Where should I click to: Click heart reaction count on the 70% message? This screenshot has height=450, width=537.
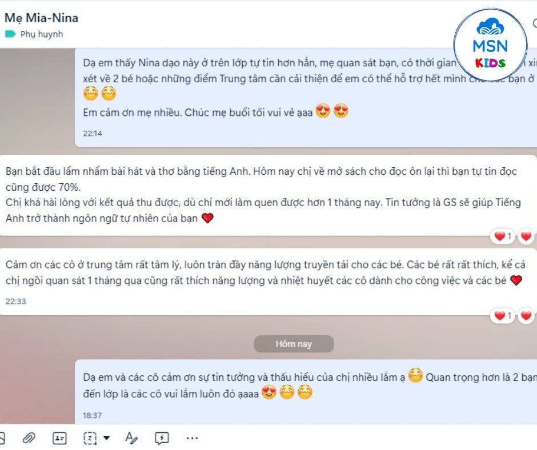pos(503,236)
